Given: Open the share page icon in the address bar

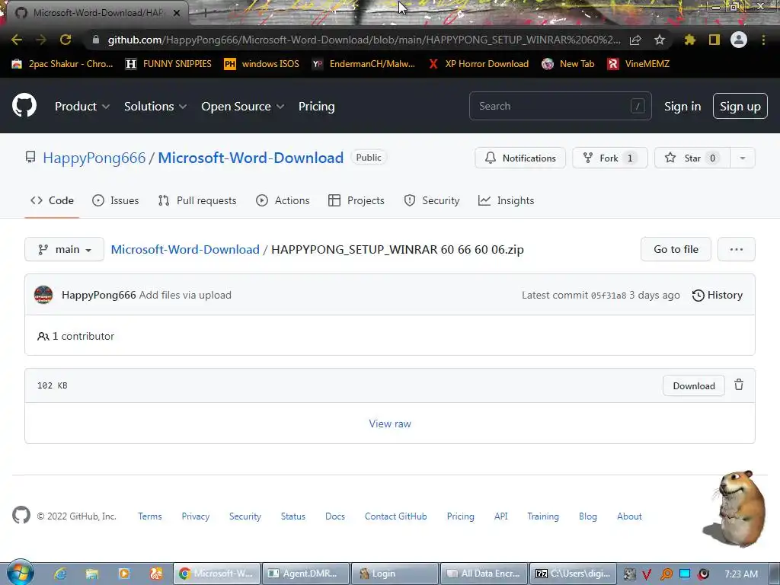Looking at the screenshot, I should pyautogui.click(x=635, y=40).
